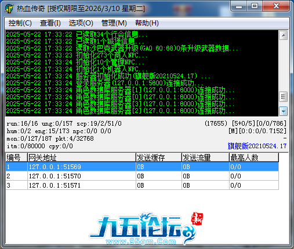The image size is (294, 249).
Task: Select gateway row 127.0.0.1:51570
Action: [x=142, y=176]
